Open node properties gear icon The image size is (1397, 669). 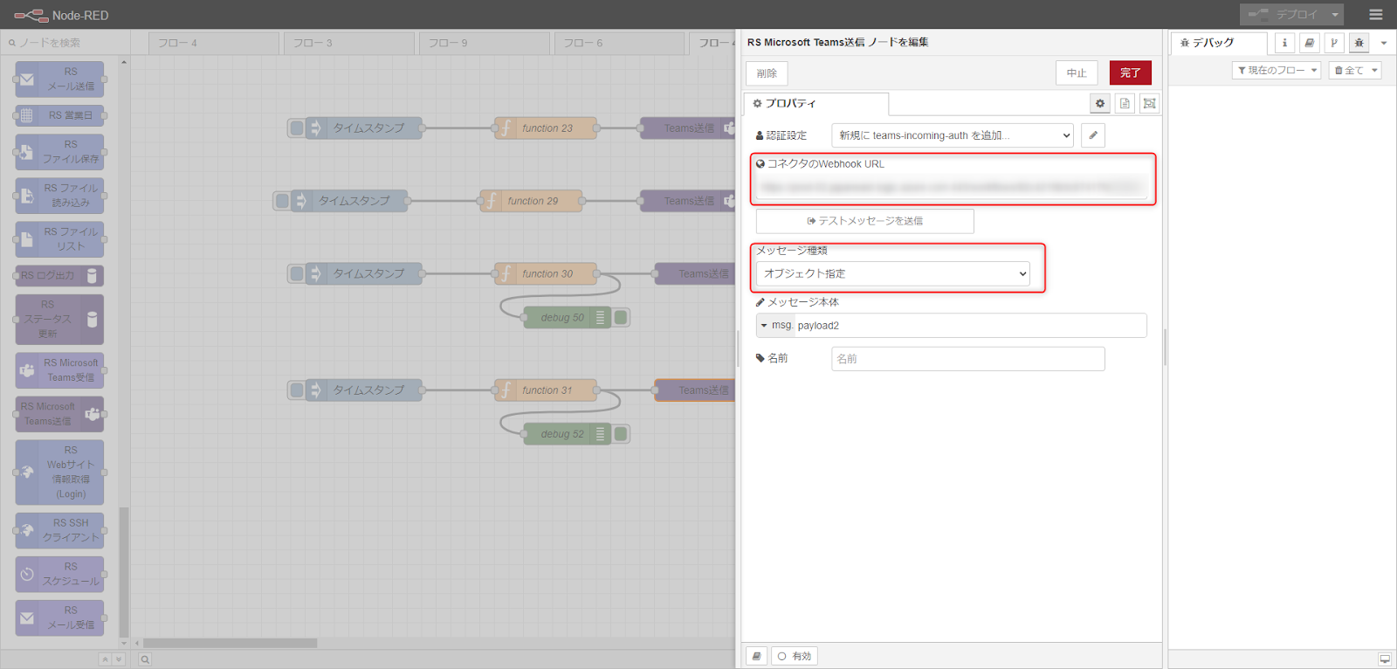[1100, 104]
